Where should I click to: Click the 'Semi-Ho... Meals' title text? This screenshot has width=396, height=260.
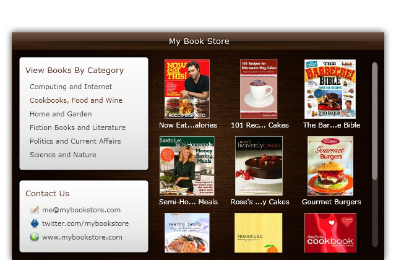point(188,202)
